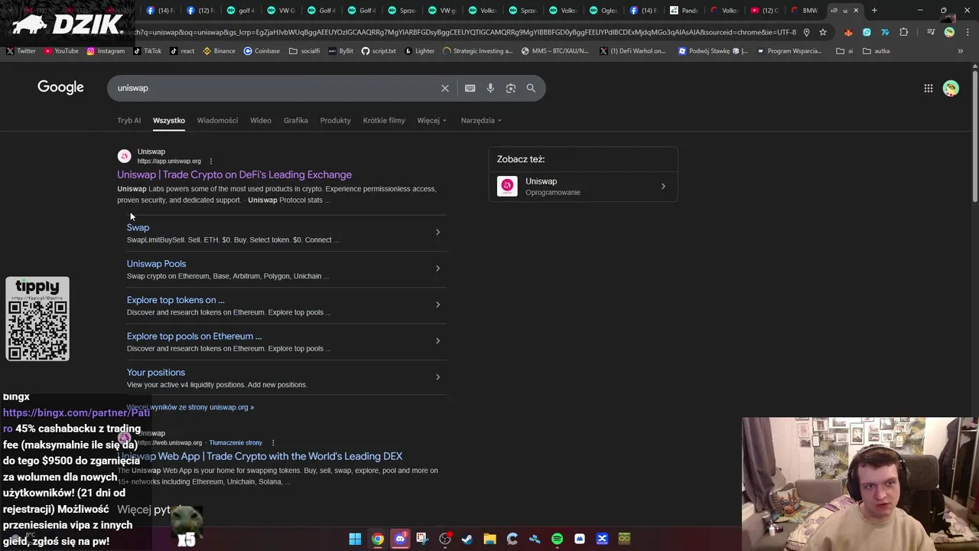The width and height of the screenshot is (979, 551).
Task: Expand Explore top pools on Ethereum chevron
Action: tap(437, 341)
